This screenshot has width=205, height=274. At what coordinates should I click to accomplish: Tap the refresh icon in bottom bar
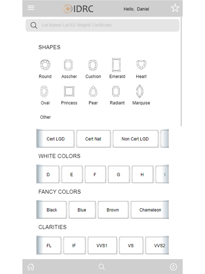(x=173, y=266)
